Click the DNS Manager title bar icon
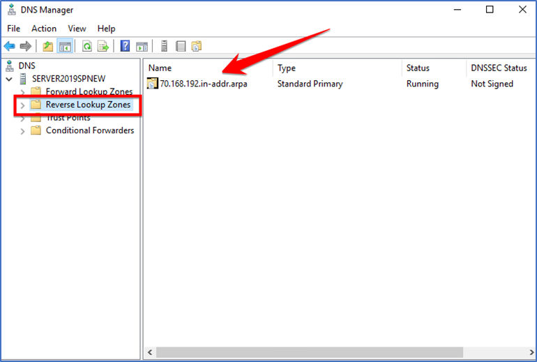This screenshot has height=362, width=537. pos(12,10)
